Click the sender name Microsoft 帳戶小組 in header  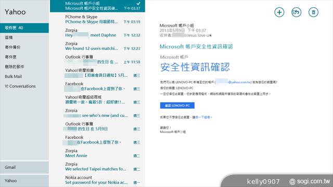point(177,25)
